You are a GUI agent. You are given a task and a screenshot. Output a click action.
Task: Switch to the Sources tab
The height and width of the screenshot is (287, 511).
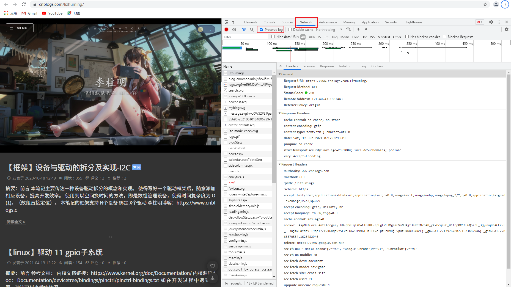[287, 22]
